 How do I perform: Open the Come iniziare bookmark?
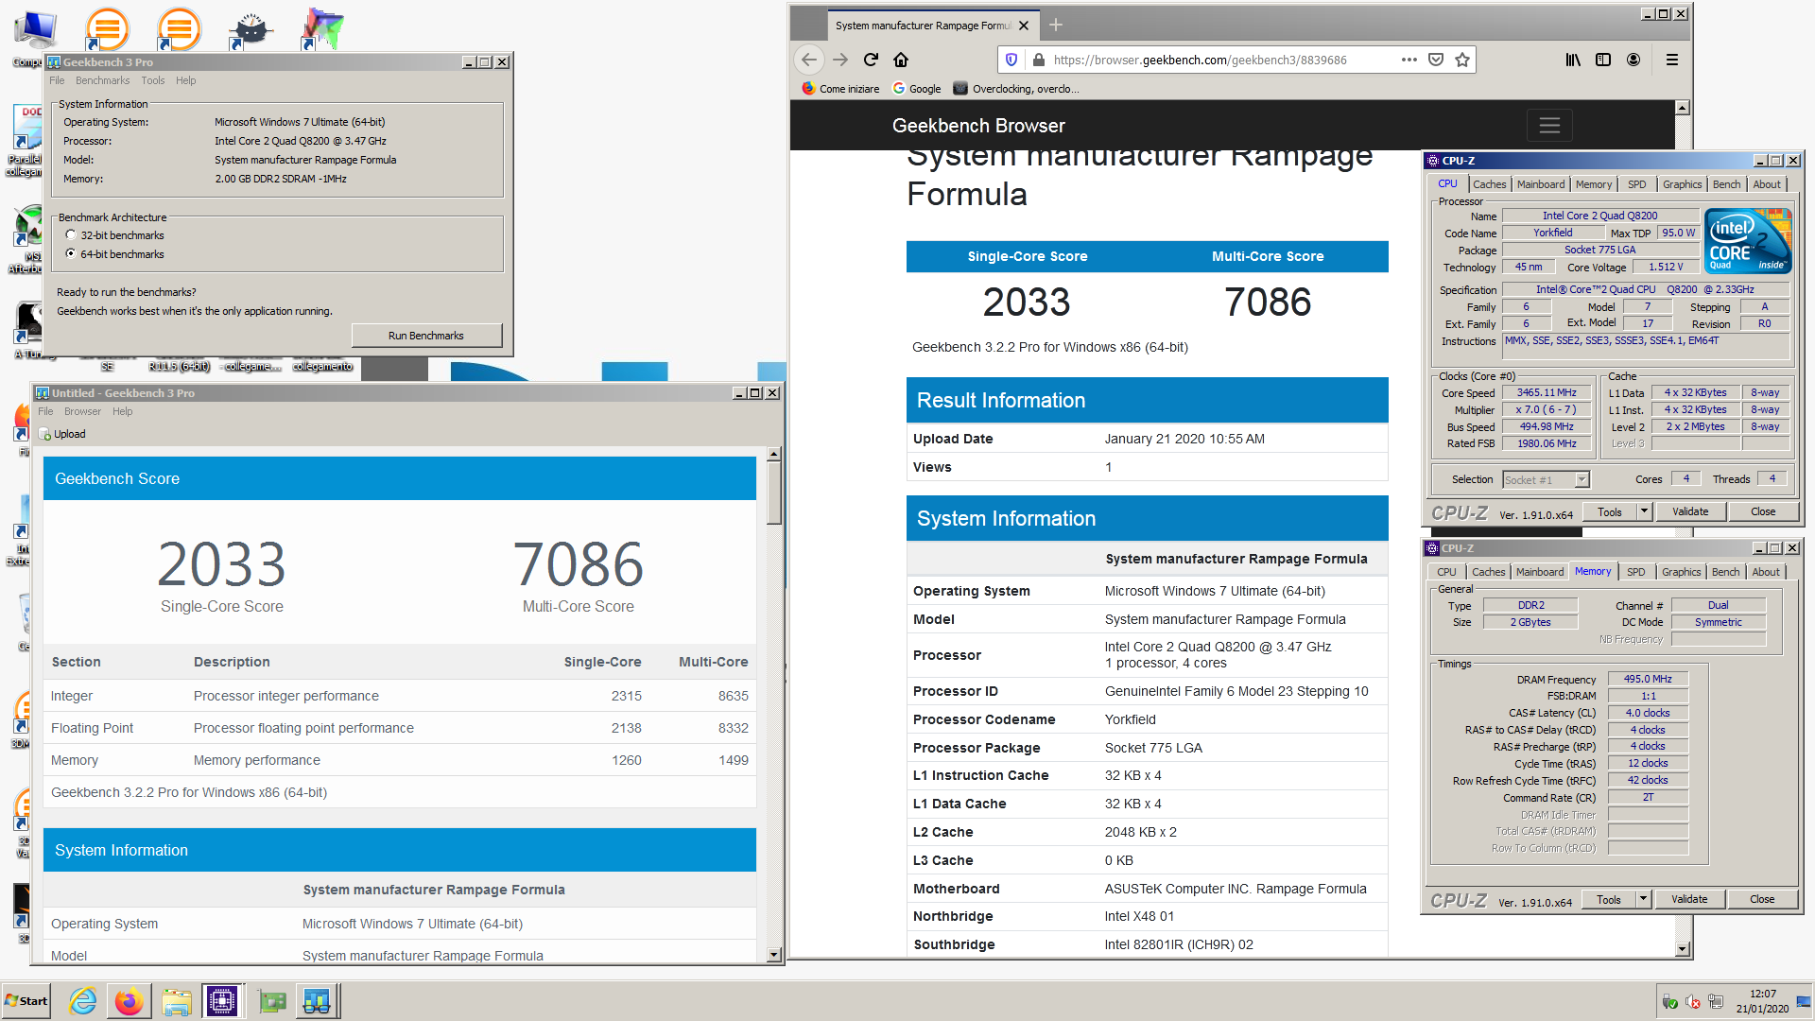tap(840, 89)
